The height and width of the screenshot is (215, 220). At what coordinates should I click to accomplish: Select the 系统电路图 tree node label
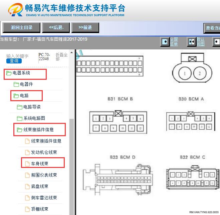34,118
